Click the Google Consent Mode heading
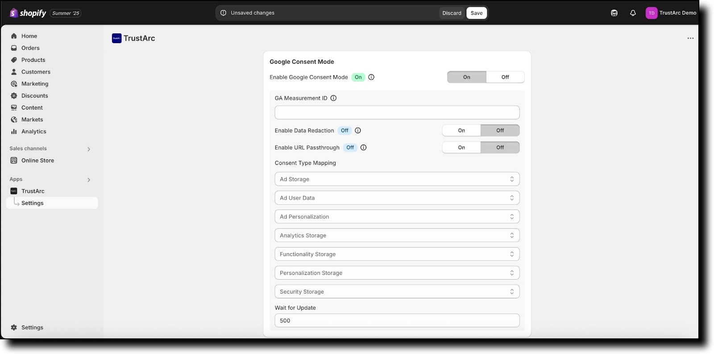Screen dimensions: 714x354 click(x=302, y=62)
